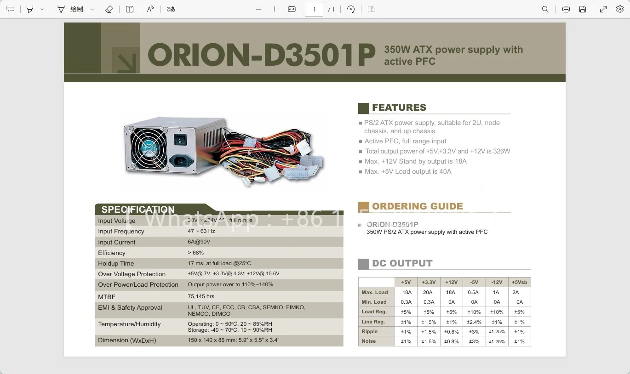Toggle fit to width view

pyautogui.click(x=292, y=9)
